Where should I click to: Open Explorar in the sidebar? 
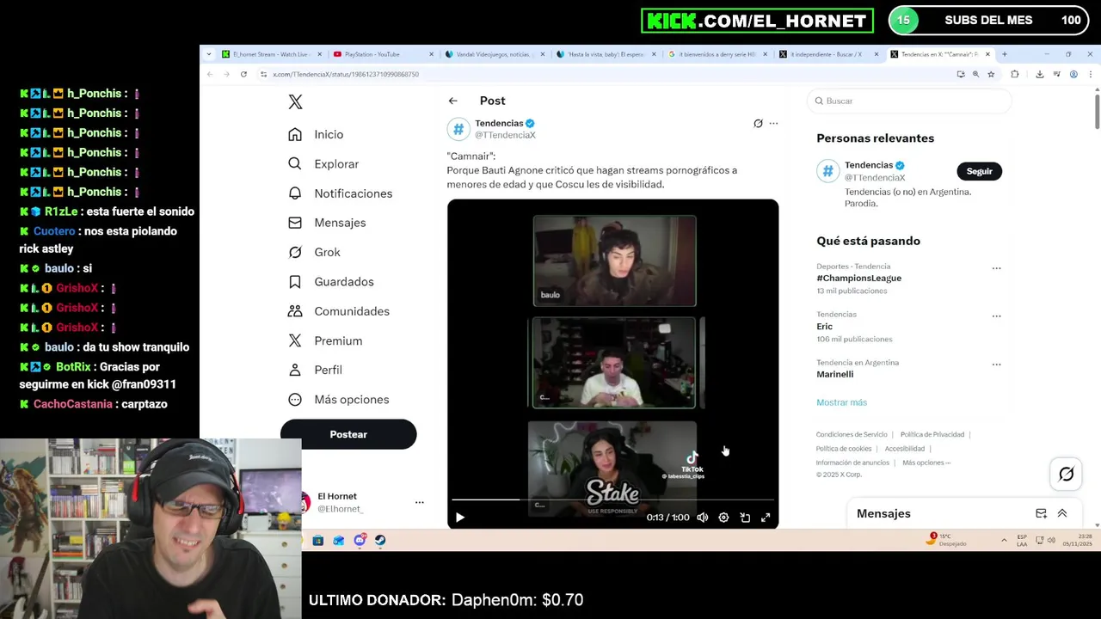pos(323,164)
